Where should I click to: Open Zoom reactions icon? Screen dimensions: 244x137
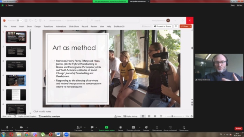tap(146, 127)
